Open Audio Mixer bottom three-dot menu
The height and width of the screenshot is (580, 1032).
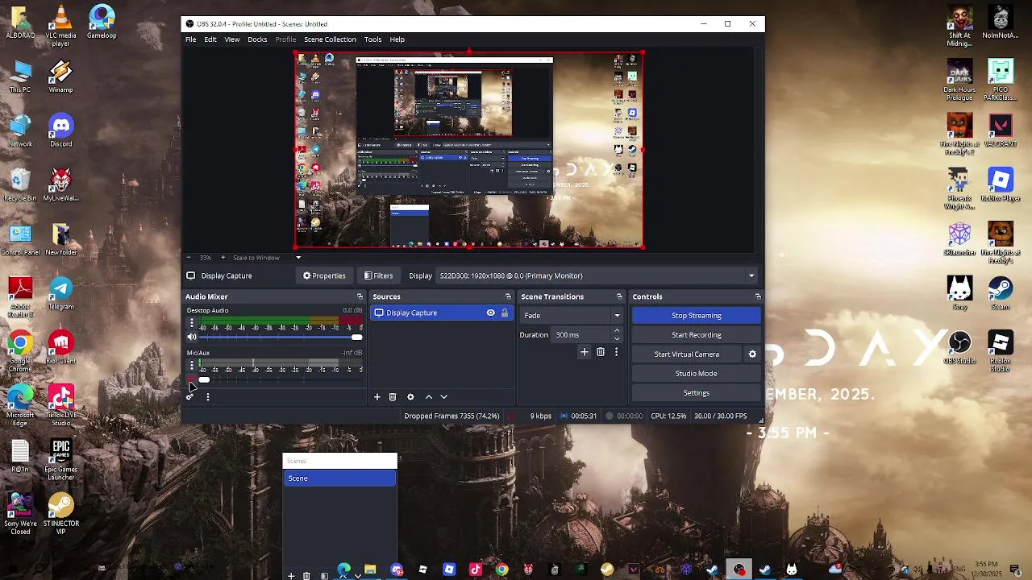[208, 397]
